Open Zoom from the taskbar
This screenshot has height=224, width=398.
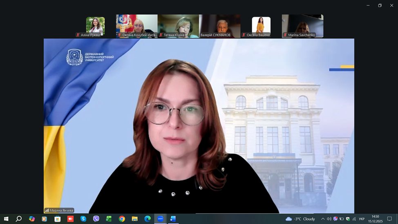tap(160, 219)
